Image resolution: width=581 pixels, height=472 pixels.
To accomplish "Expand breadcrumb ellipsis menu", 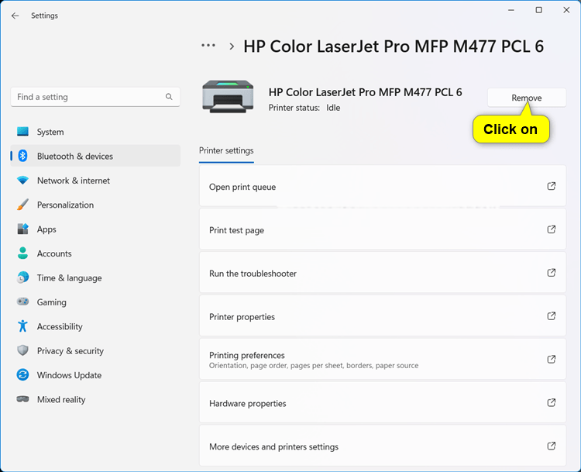I will coord(208,46).
